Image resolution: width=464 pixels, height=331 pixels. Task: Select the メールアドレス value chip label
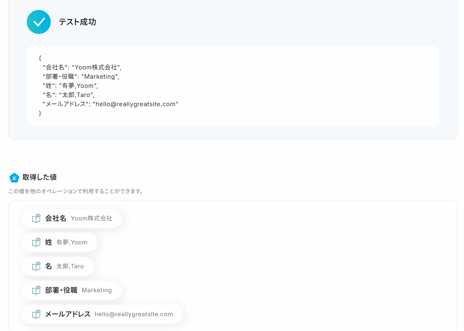[x=68, y=314]
